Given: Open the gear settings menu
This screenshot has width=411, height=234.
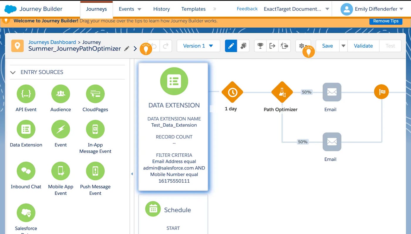Looking at the screenshot, I should [x=301, y=46].
